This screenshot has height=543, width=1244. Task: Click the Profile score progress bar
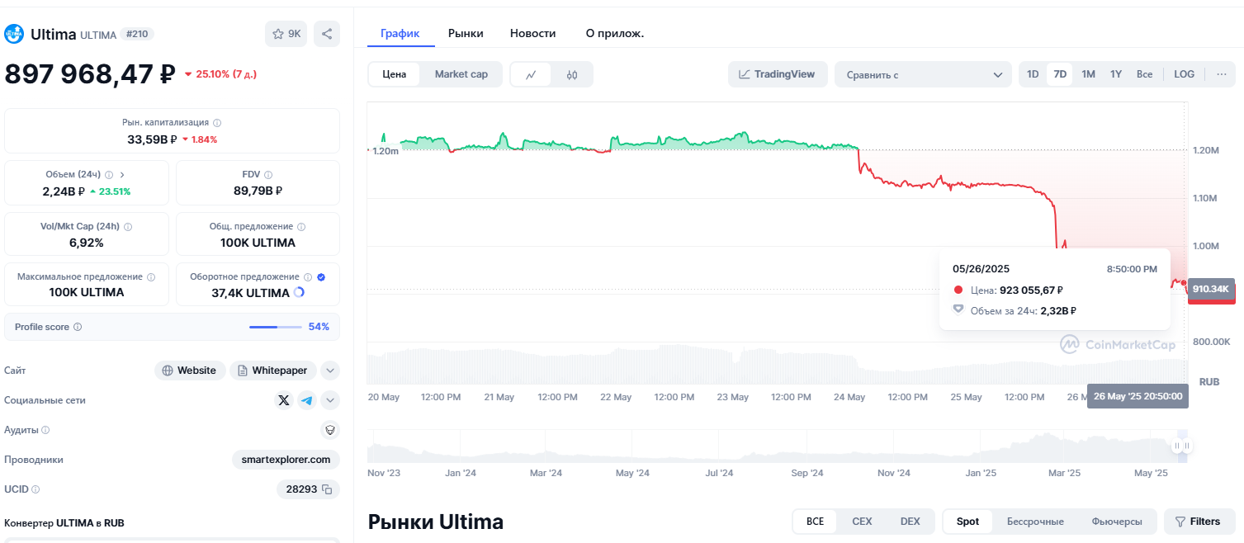[x=276, y=327]
